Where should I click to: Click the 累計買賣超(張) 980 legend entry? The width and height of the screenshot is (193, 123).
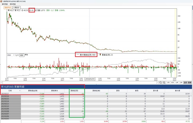coord(86,55)
